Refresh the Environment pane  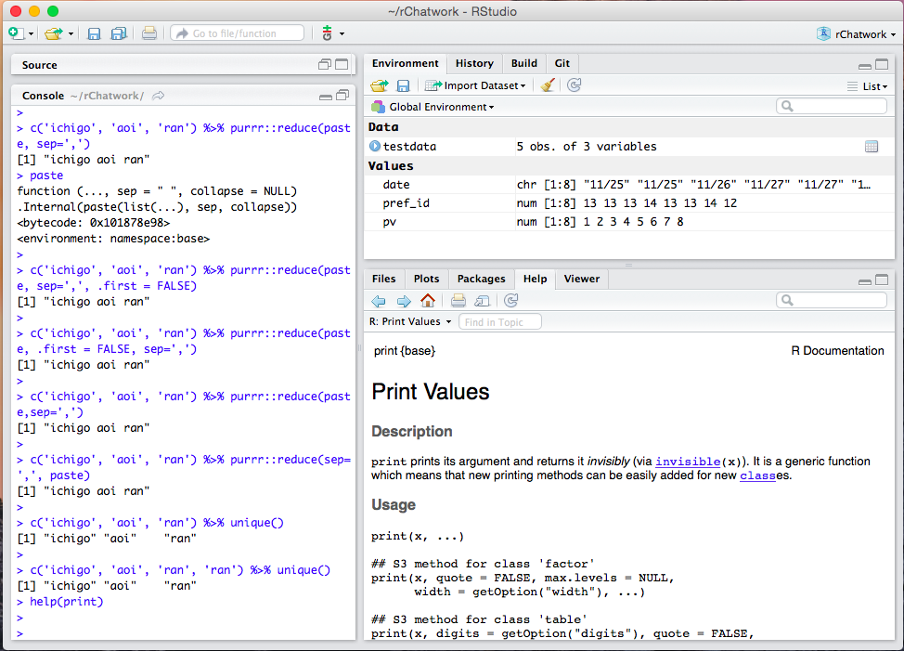pyautogui.click(x=575, y=85)
